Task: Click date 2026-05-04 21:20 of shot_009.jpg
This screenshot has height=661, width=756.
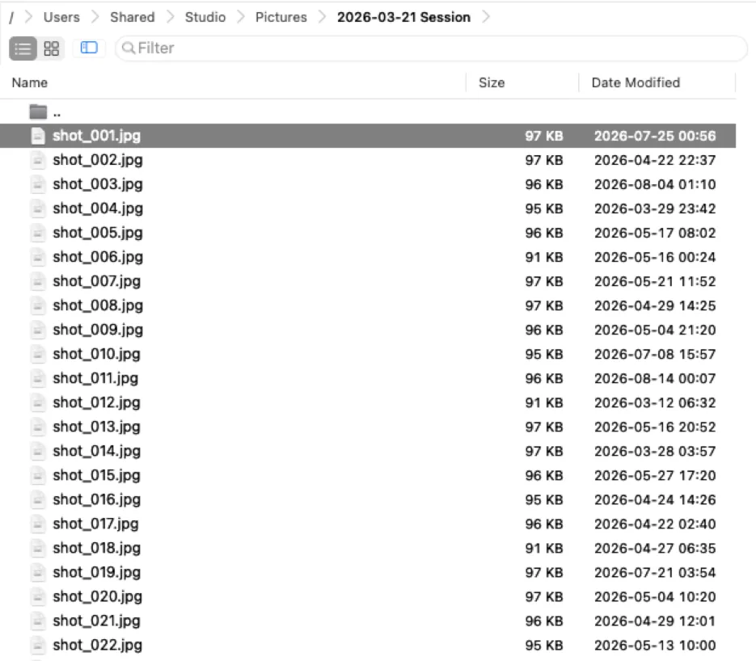Action: click(655, 330)
